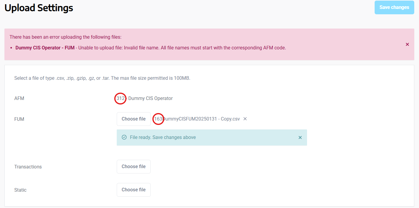Close the File ready notification

pyautogui.click(x=300, y=137)
